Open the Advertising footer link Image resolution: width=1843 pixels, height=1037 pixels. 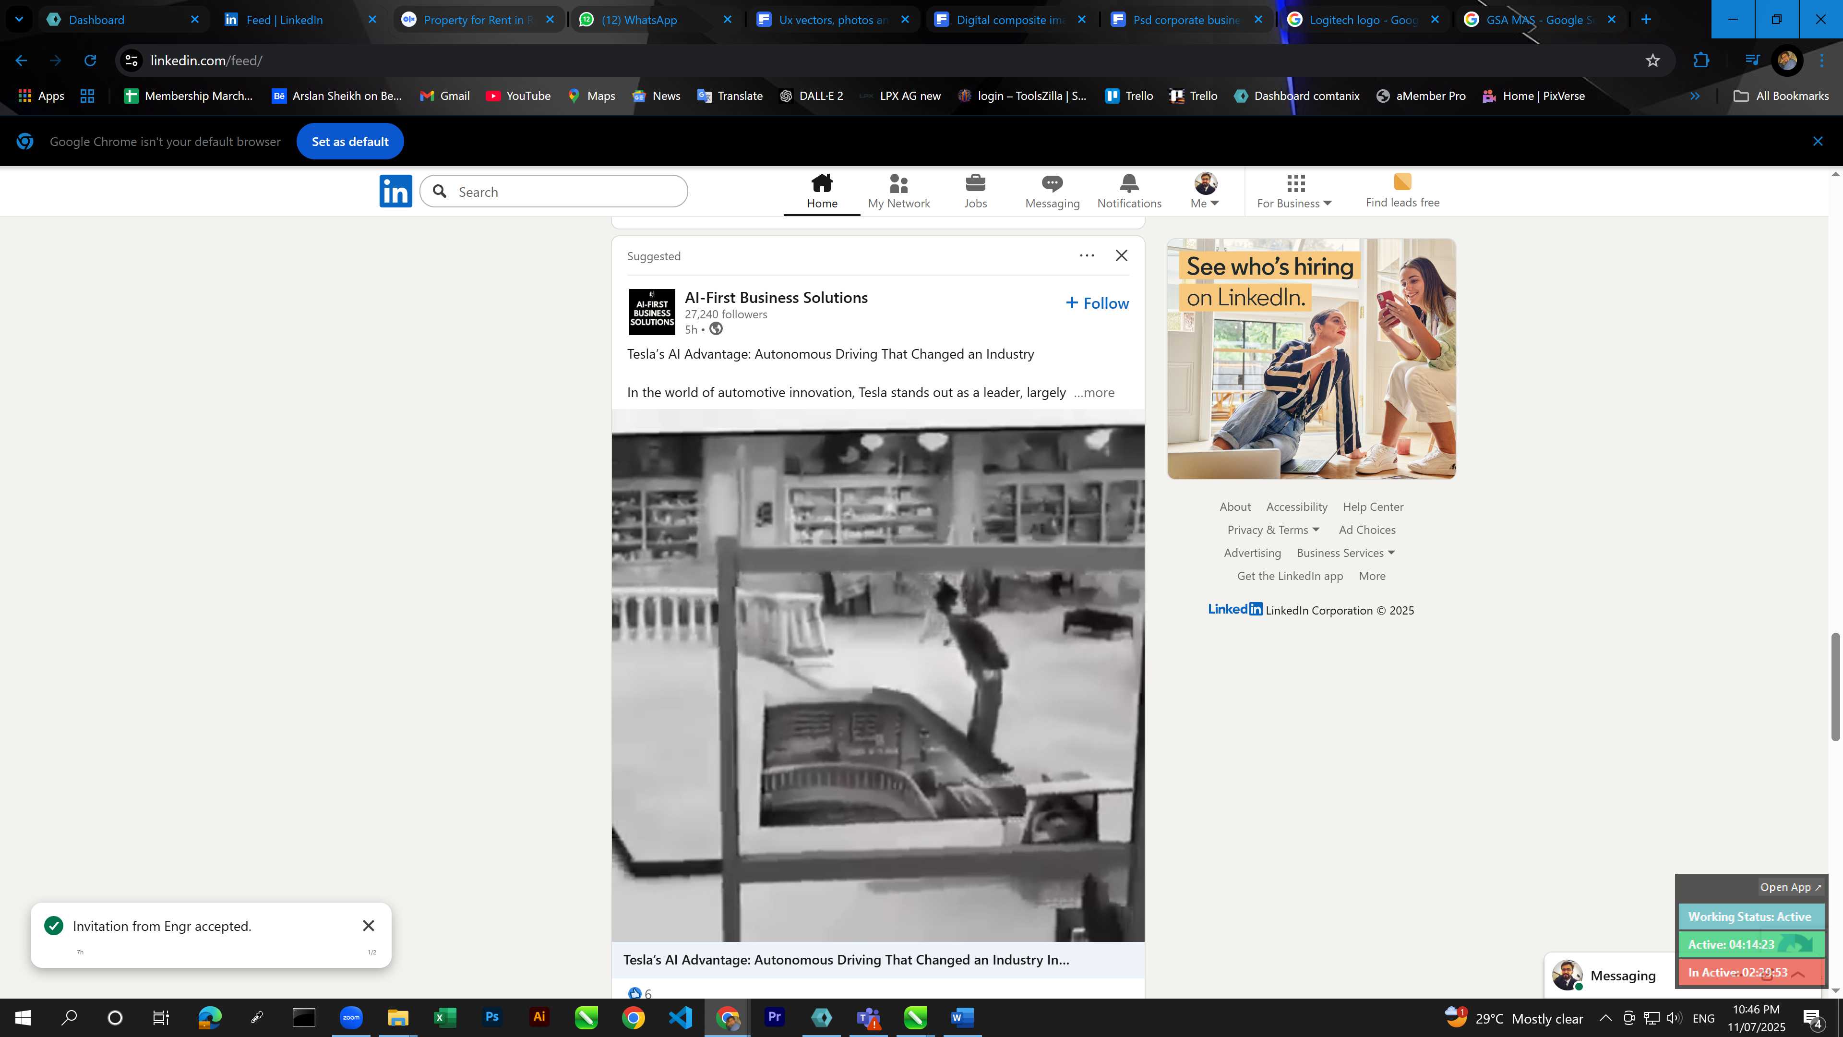coord(1252,553)
